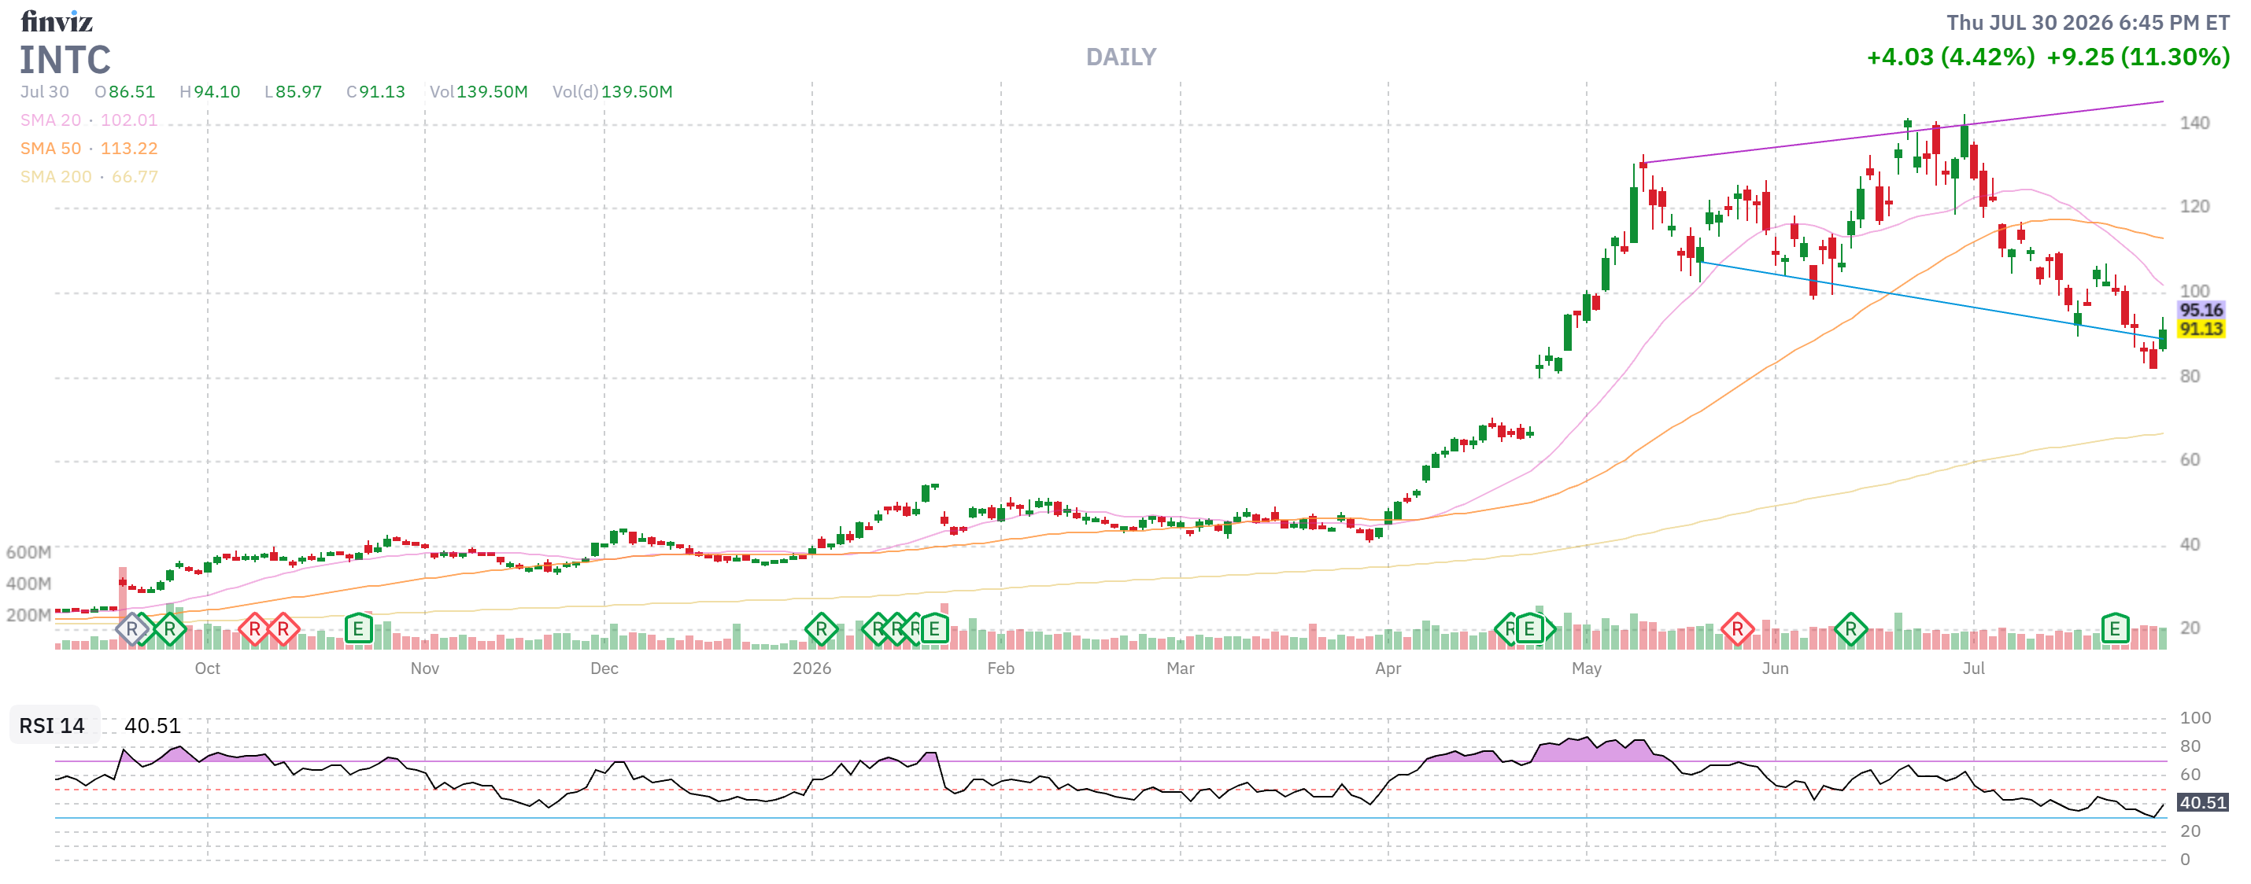The image size is (2251, 884).
Task: Select the DAILY timeframe label
Action: click(1121, 57)
